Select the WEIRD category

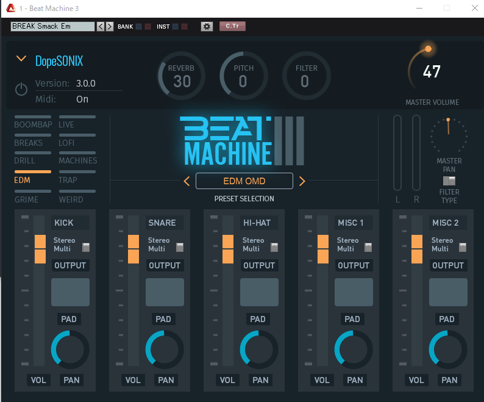(77, 196)
